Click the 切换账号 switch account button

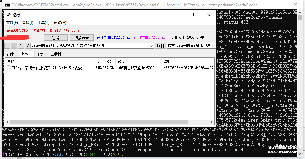point(81,37)
